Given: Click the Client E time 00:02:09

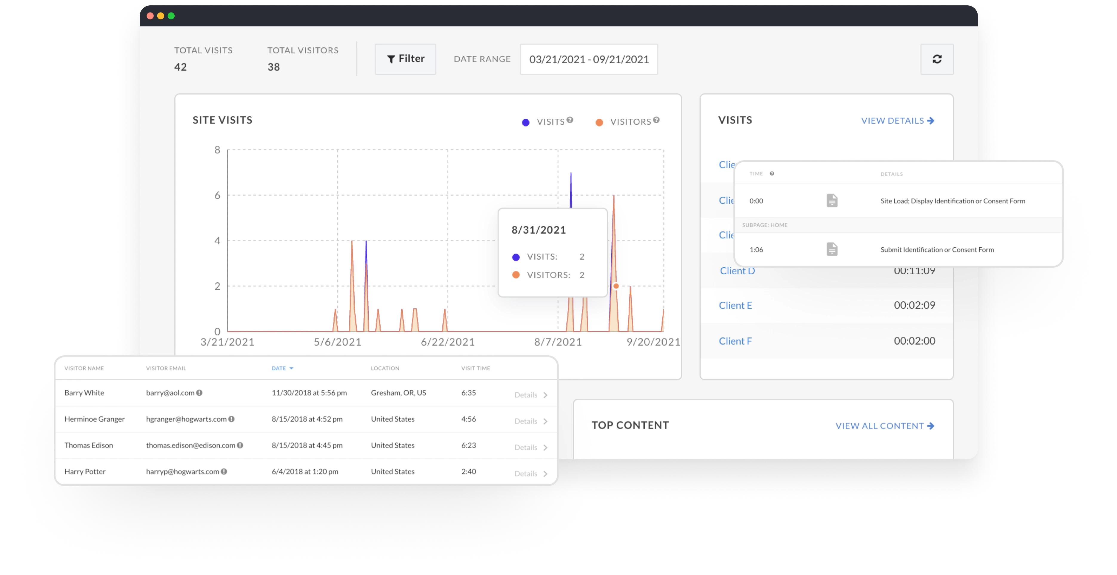Looking at the screenshot, I should pos(914,305).
